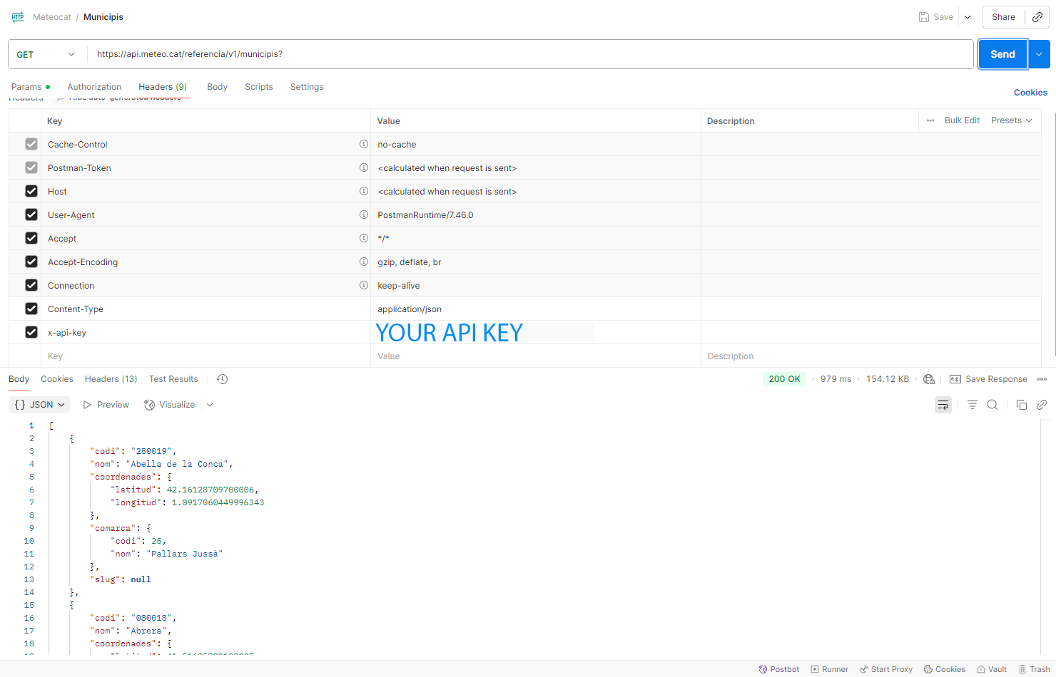Click the request URL input field
The height and width of the screenshot is (677, 1056).
coord(531,54)
